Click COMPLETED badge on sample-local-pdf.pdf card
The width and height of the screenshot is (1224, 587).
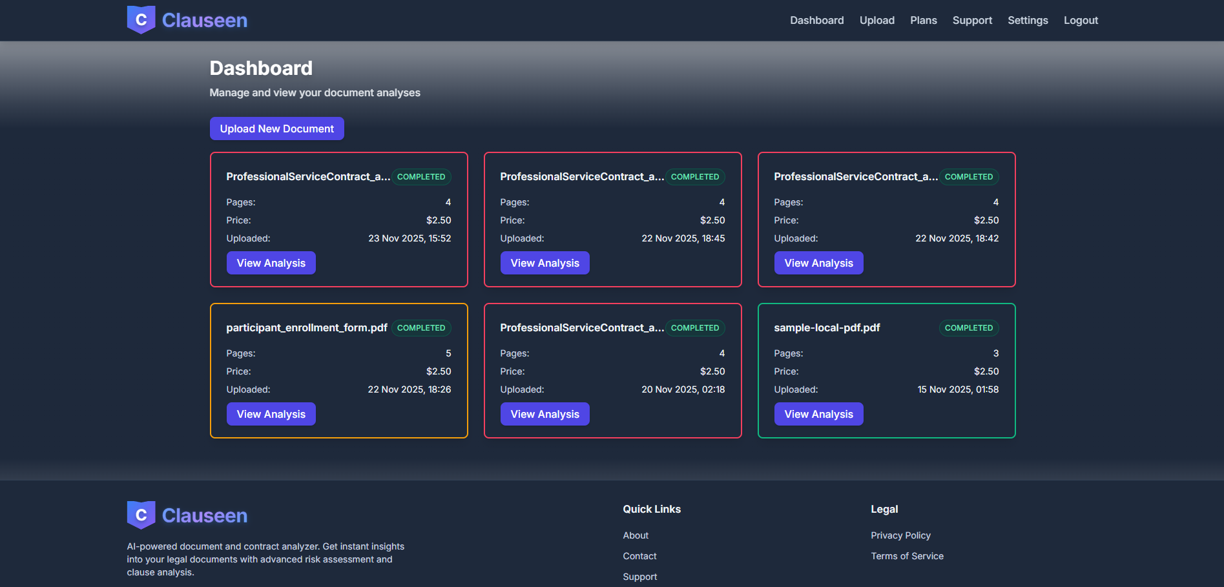[x=969, y=328]
